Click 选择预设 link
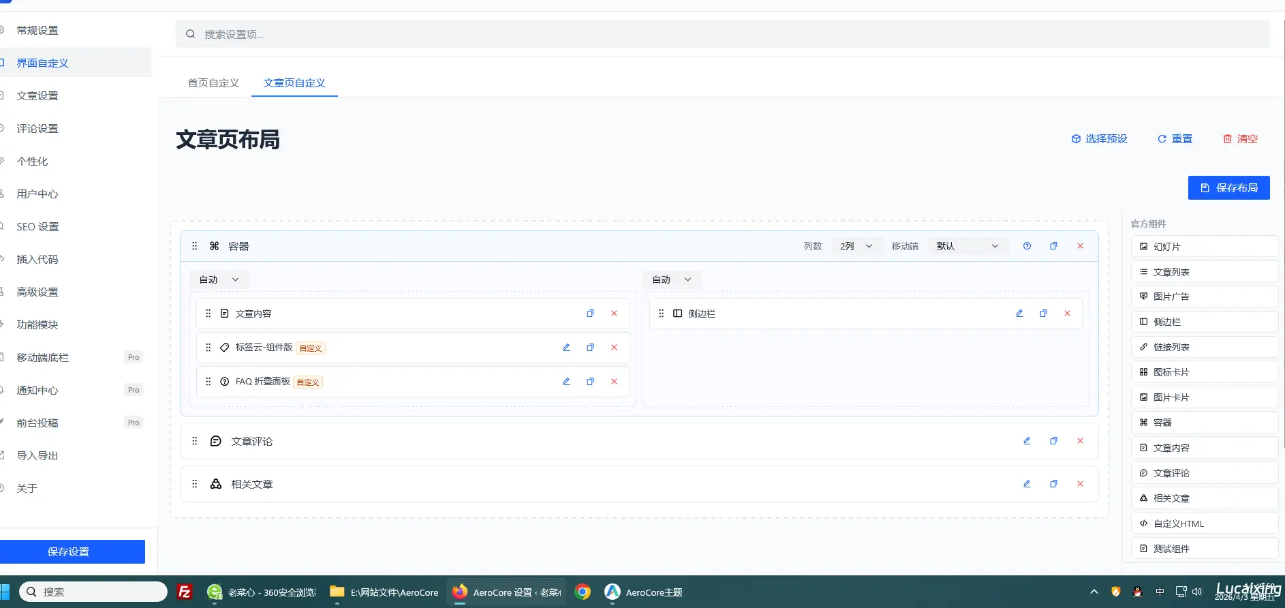This screenshot has width=1285, height=608. point(1099,139)
